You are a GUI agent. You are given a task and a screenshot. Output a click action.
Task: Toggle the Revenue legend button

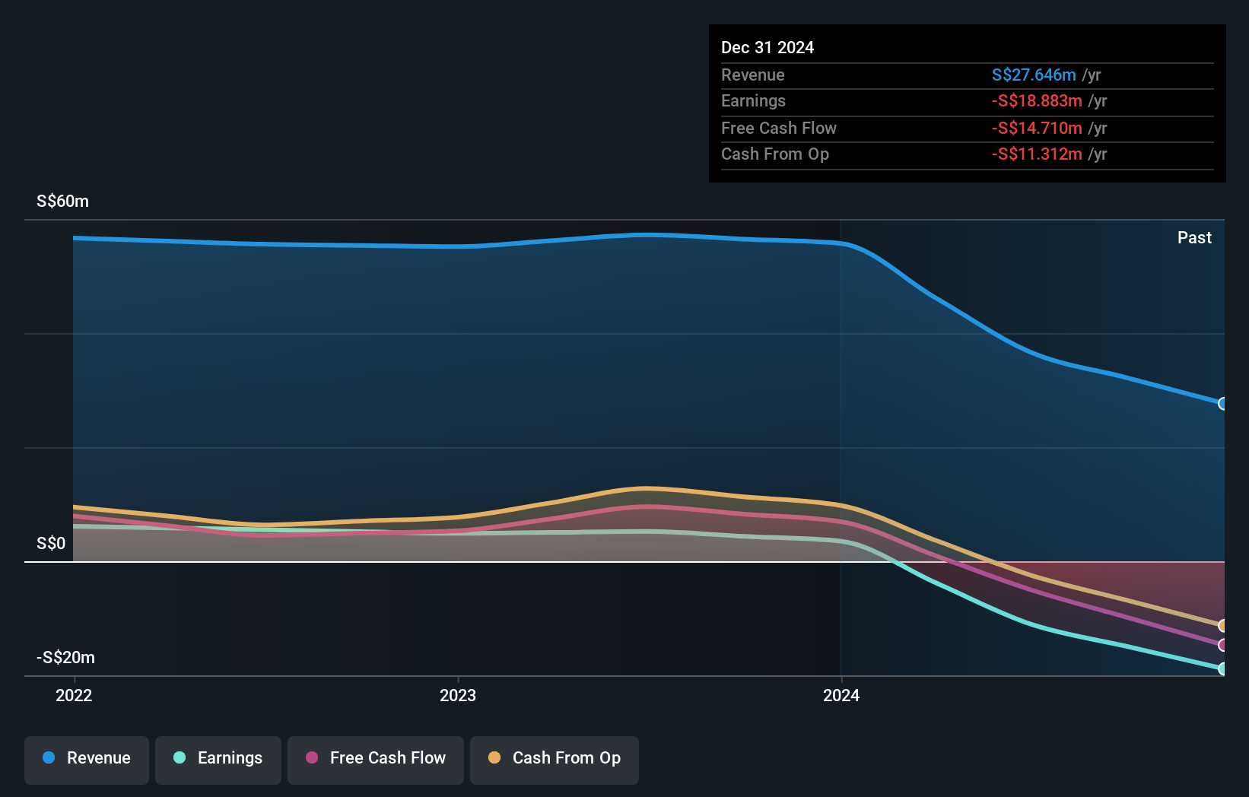pos(87,760)
